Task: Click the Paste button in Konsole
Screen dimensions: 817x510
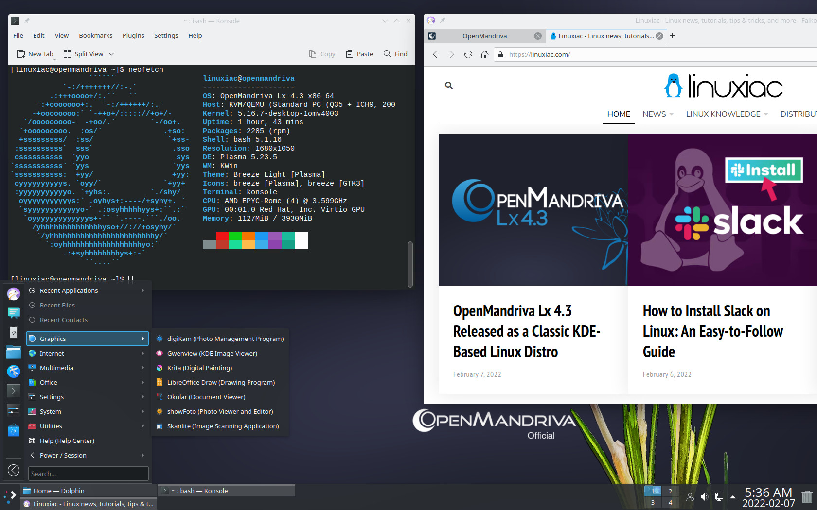Action: point(359,54)
